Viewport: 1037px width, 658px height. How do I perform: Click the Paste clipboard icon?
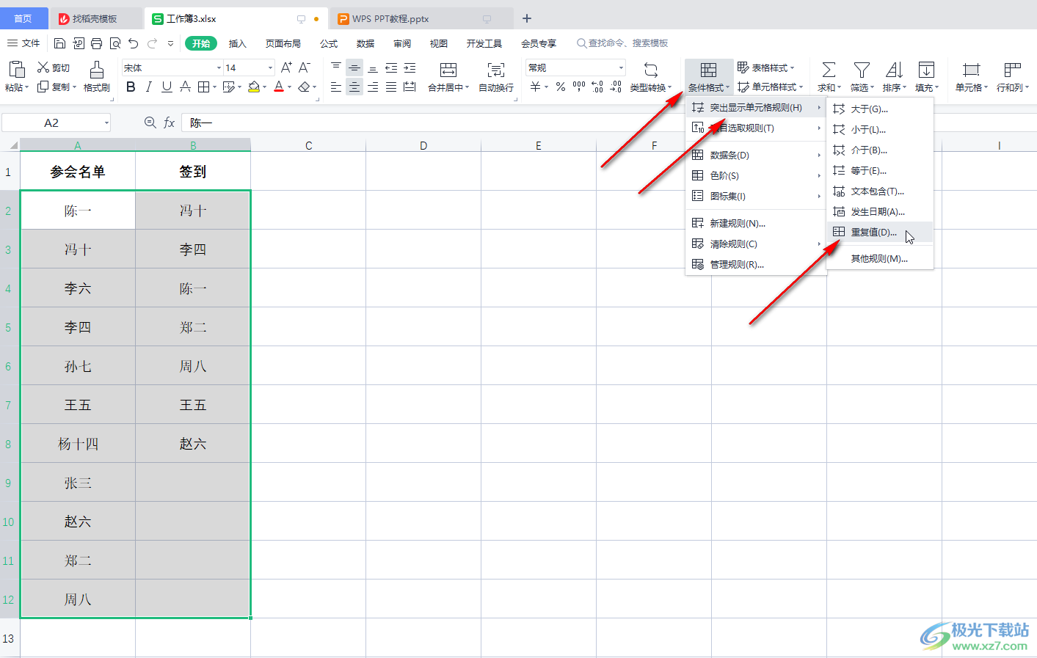point(16,69)
